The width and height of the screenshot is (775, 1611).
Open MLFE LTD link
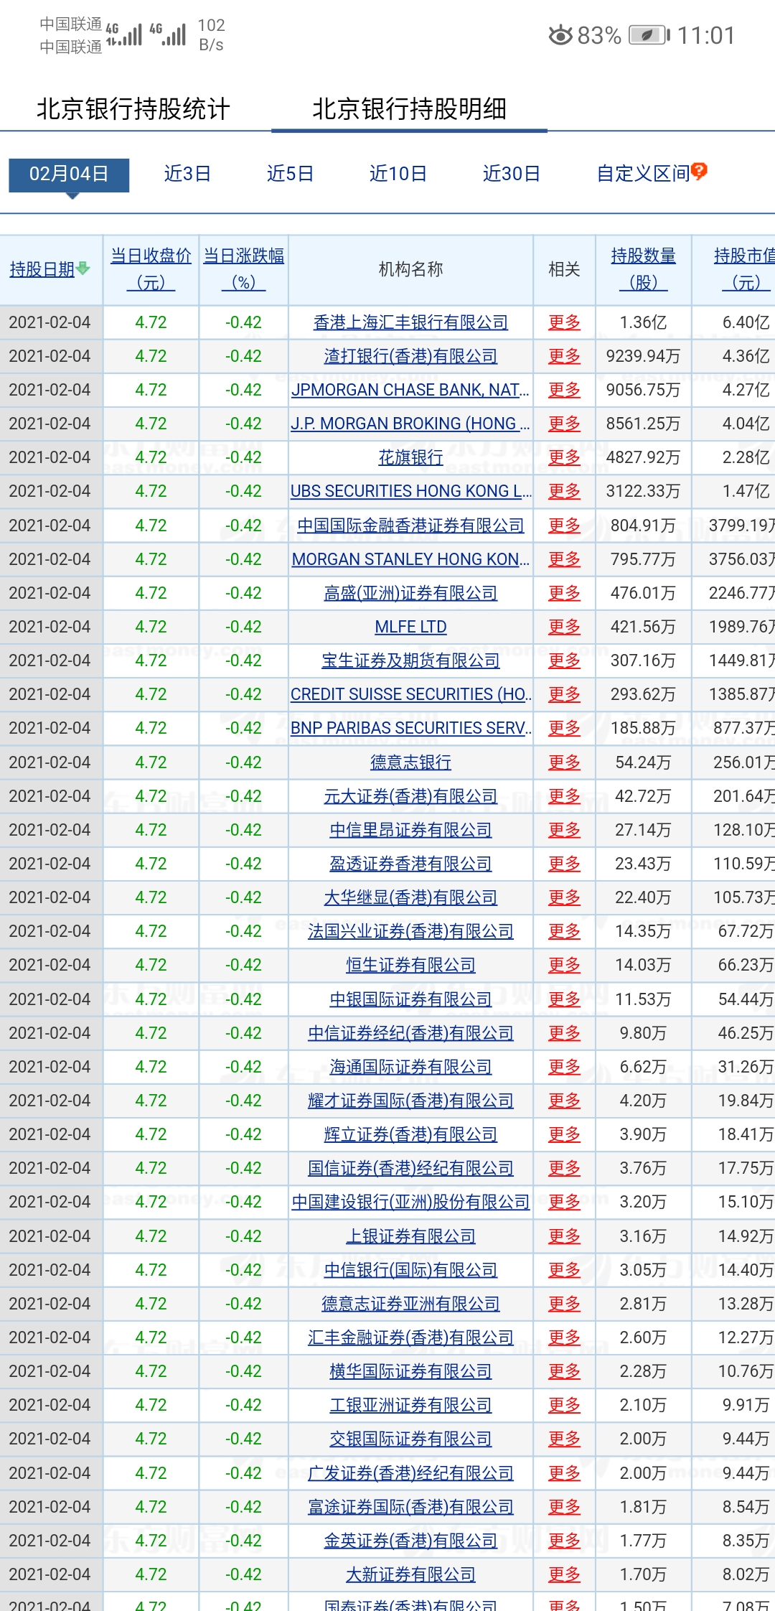410,627
